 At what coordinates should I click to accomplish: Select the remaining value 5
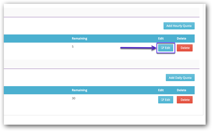(73, 47)
